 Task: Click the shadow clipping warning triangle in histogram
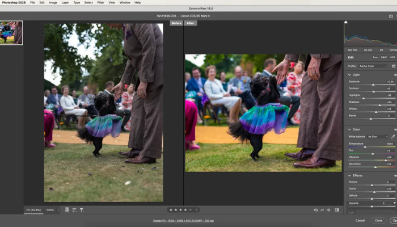pos(346,23)
